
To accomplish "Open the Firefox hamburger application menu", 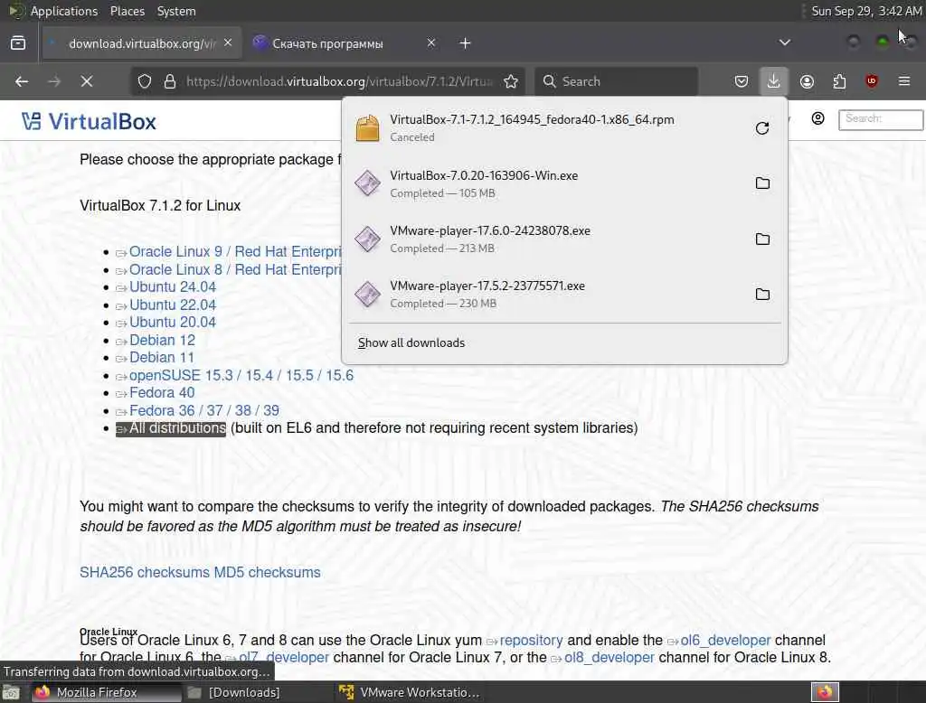I will (x=904, y=81).
